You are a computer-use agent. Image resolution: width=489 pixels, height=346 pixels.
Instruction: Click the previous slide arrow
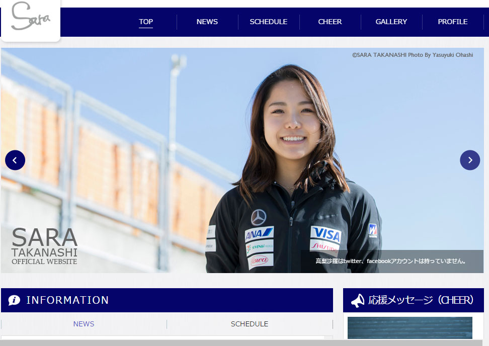point(15,160)
